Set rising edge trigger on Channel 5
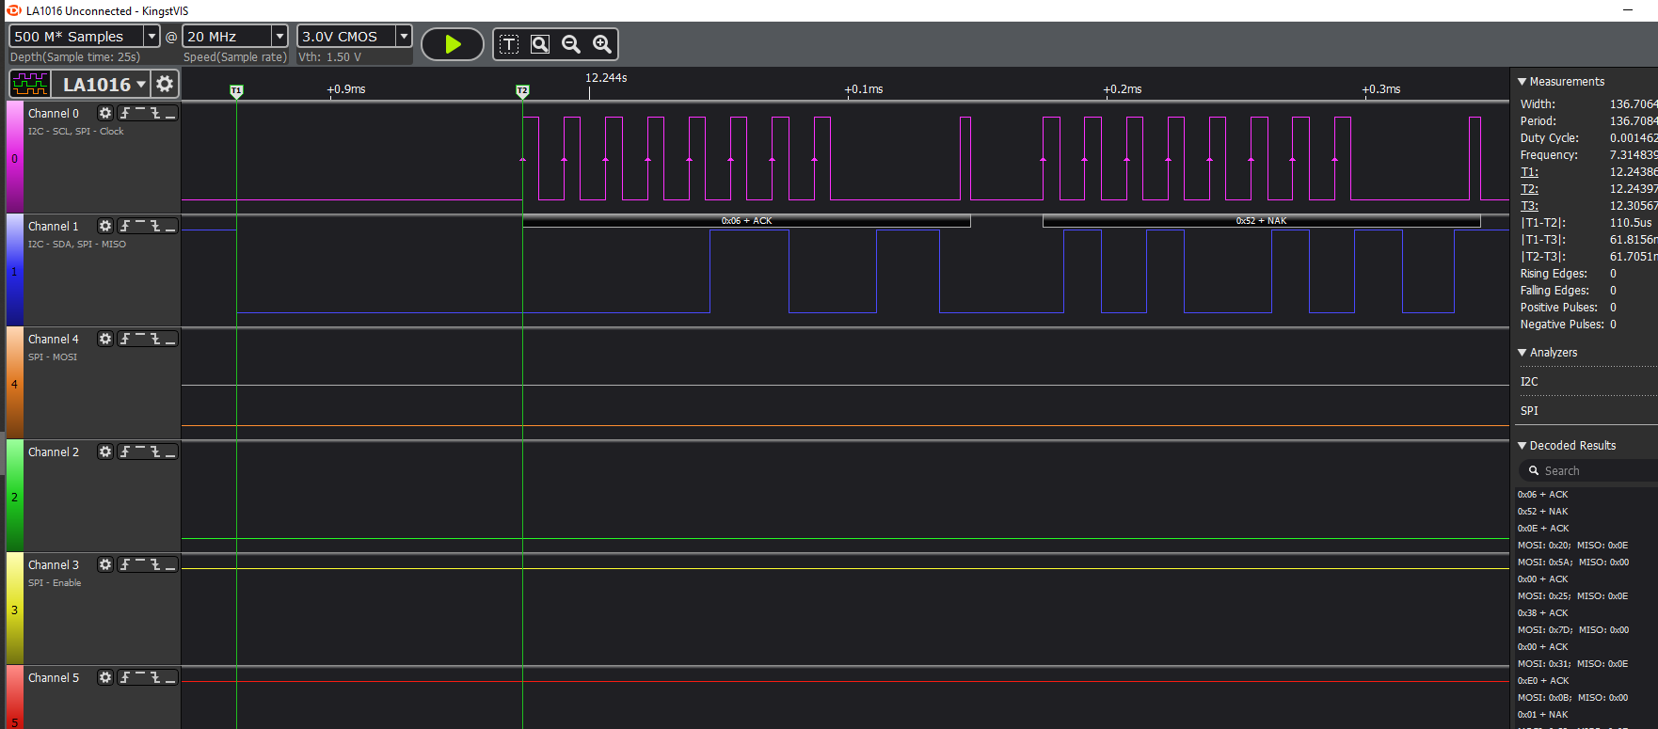Screen dimensions: 1658x729 125,677
